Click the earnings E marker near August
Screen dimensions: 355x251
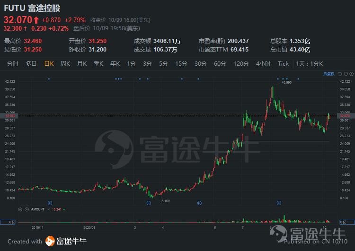point(279,203)
